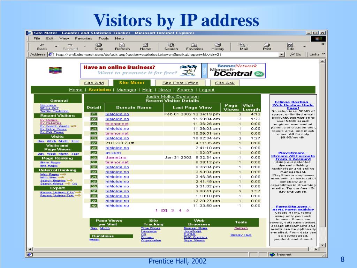This screenshot has width=357, height=268.
Task: Click the Manager navigation link
Action: pyautogui.click(x=126, y=90)
